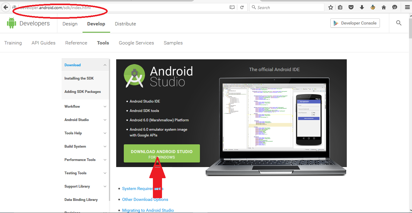
Task: Open Adding SDK Packages sidebar link
Action: pyautogui.click(x=83, y=92)
